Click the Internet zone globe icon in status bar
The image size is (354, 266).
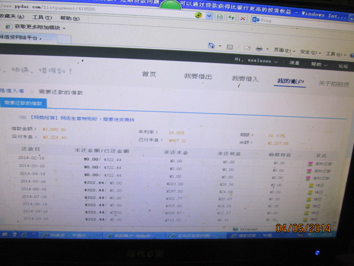click(x=235, y=229)
